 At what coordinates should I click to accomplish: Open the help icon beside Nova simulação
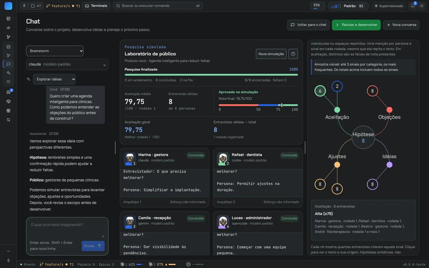293,54
